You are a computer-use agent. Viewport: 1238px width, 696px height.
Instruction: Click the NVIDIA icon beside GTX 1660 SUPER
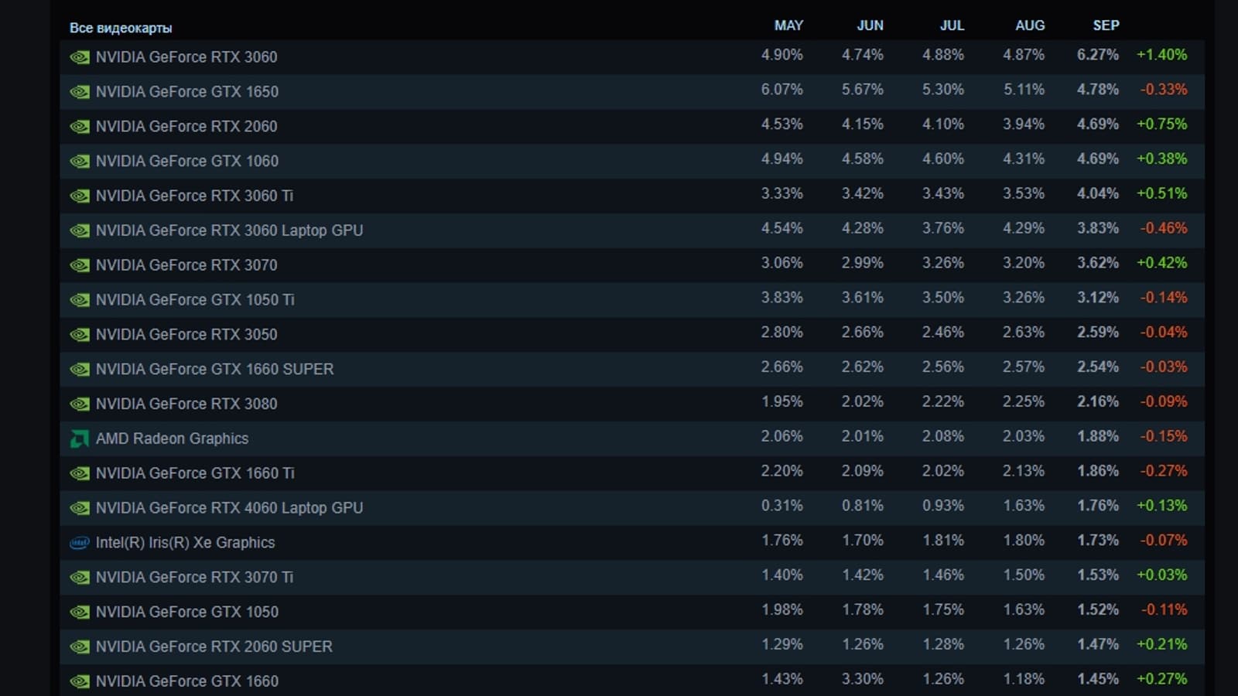point(80,370)
